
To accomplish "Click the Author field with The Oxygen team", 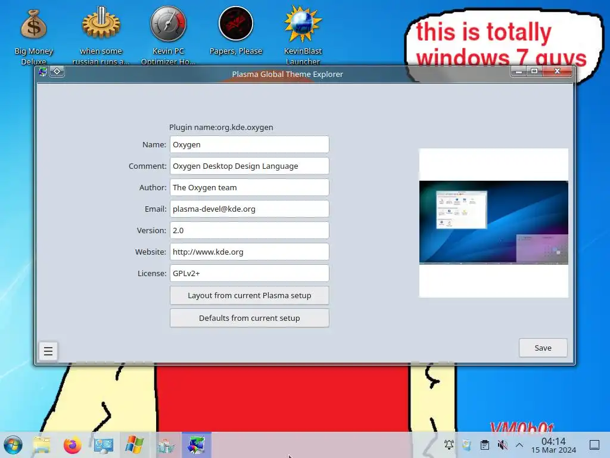I will pyautogui.click(x=250, y=187).
